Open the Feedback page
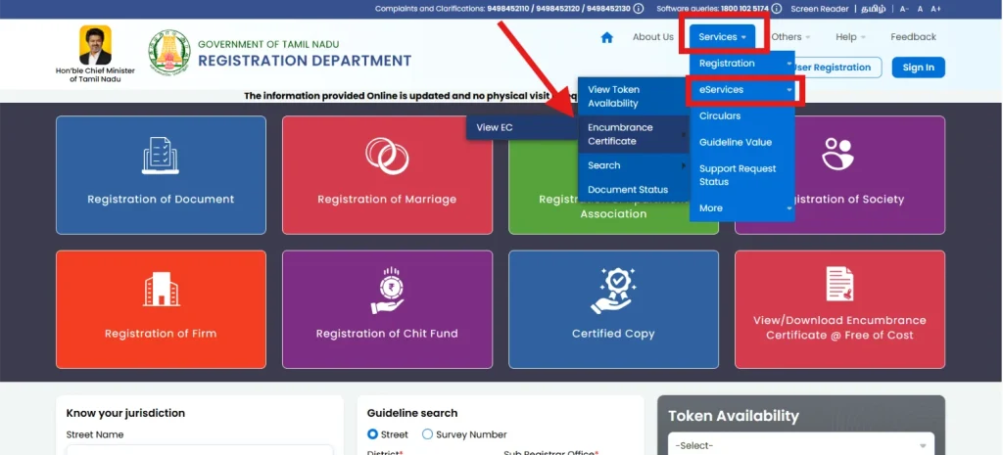 click(x=913, y=37)
